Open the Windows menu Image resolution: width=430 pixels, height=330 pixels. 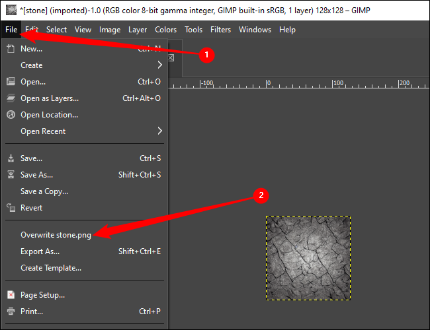click(x=255, y=30)
